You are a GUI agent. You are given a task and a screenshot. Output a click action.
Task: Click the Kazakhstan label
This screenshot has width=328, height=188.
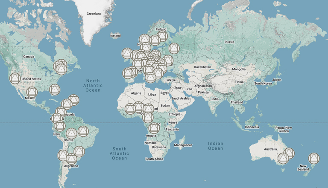(x=202, y=67)
